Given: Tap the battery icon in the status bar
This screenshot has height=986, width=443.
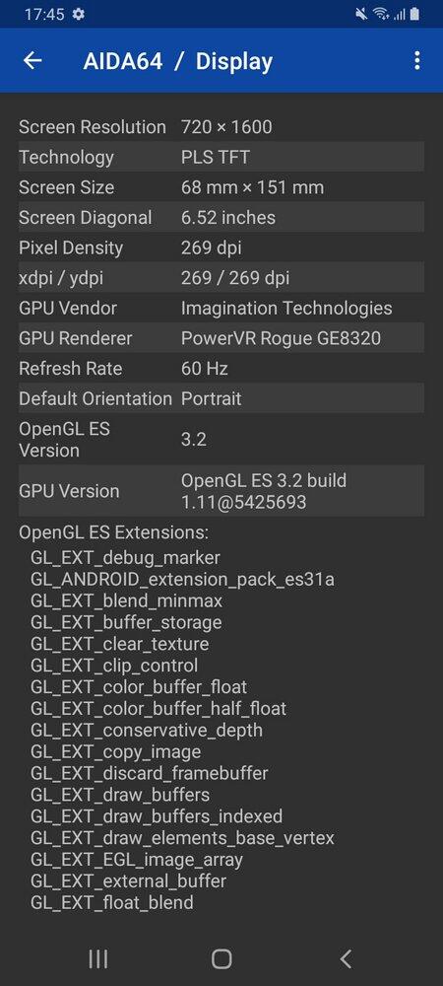Looking at the screenshot, I should (x=414, y=14).
